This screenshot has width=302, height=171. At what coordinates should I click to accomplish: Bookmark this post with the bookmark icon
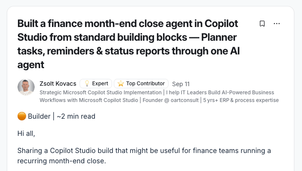coord(262,24)
